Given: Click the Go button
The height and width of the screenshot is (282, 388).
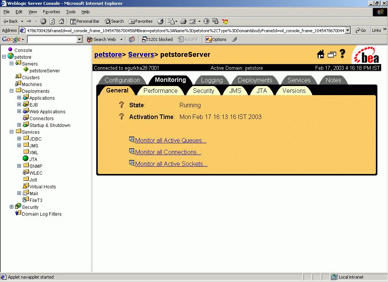Looking at the screenshot, I should click(x=361, y=30).
